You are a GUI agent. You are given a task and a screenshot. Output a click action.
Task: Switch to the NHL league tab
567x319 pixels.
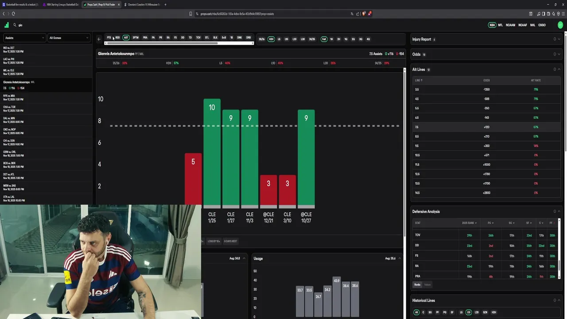pyautogui.click(x=533, y=25)
